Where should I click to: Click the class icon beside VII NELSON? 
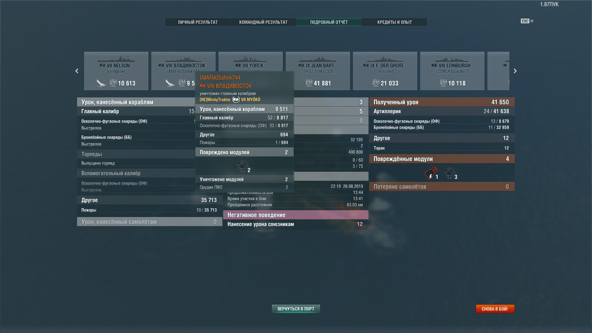[102, 65]
